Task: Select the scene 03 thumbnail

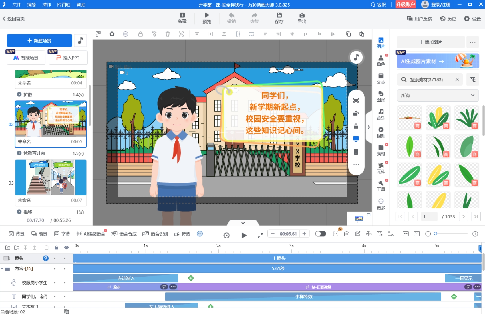Action: (51, 177)
